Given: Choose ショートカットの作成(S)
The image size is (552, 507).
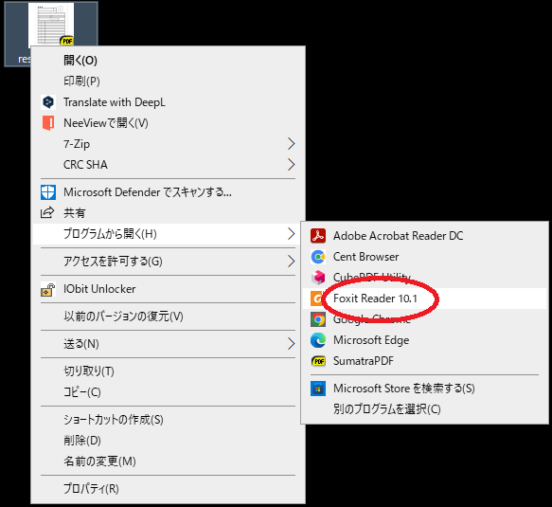Looking at the screenshot, I should click(x=114, y=419).
